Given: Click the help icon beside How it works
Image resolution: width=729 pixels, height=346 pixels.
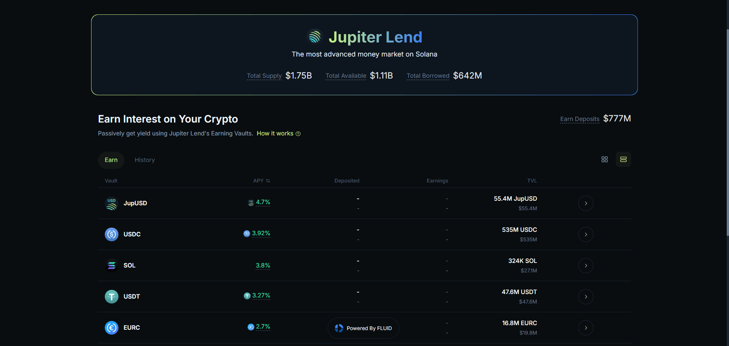Looking at the screenshot, I should point(298,134).
